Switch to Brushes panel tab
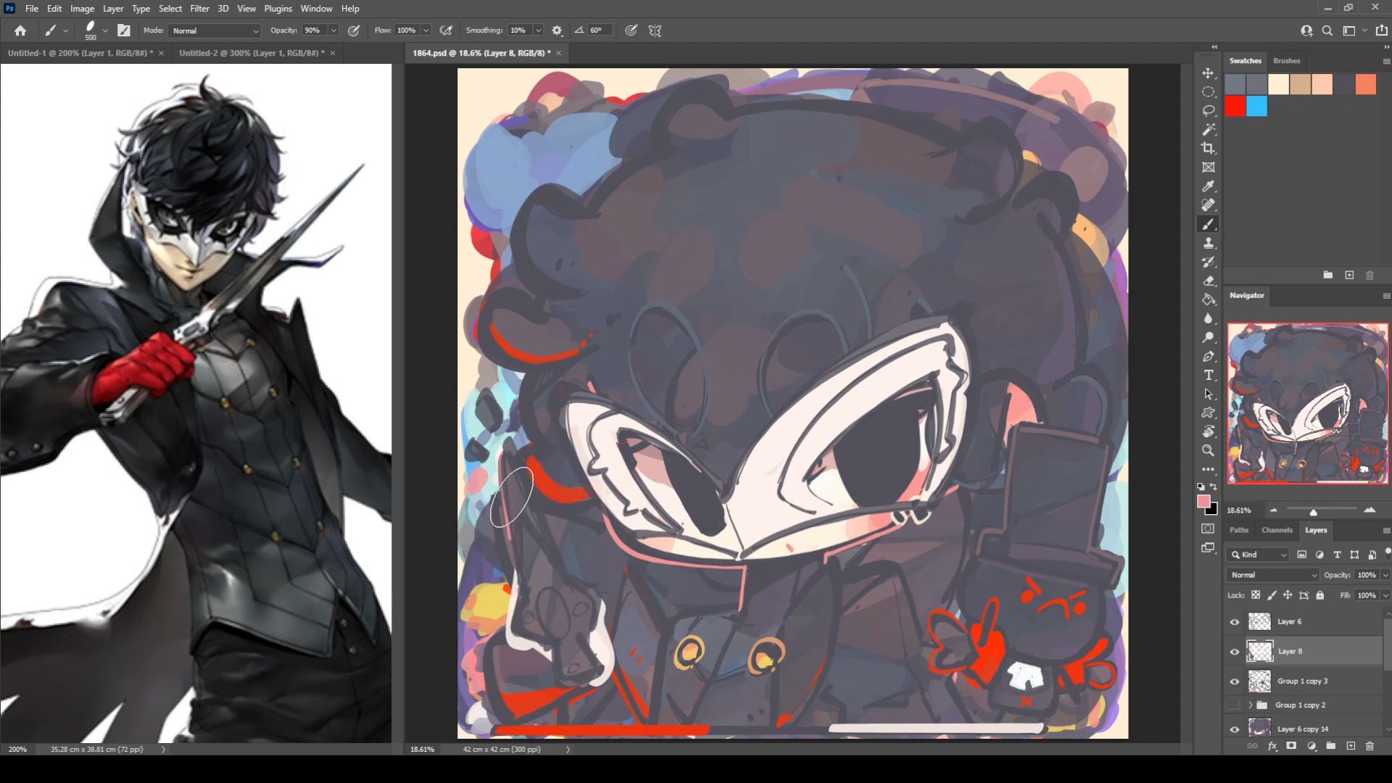The width and height of the screenshot is (1392, 783). [x=1286, y=61]
